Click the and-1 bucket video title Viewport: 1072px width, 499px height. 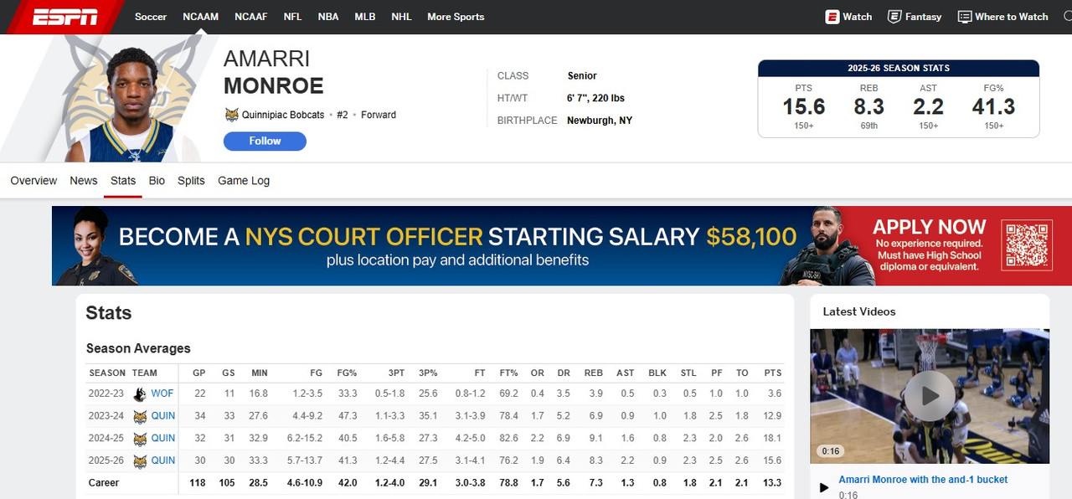click(x=923, y=480)
